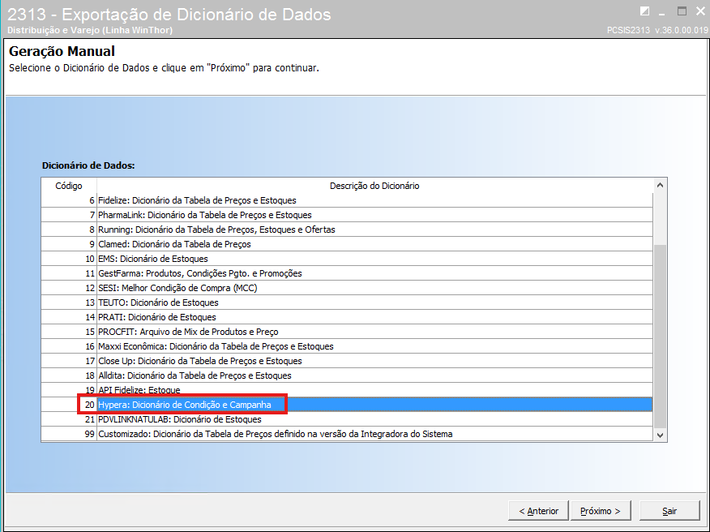710x532 pixels.
Task: Select EMS: Dicionário de Estoques
Action: tap(347, 259)
